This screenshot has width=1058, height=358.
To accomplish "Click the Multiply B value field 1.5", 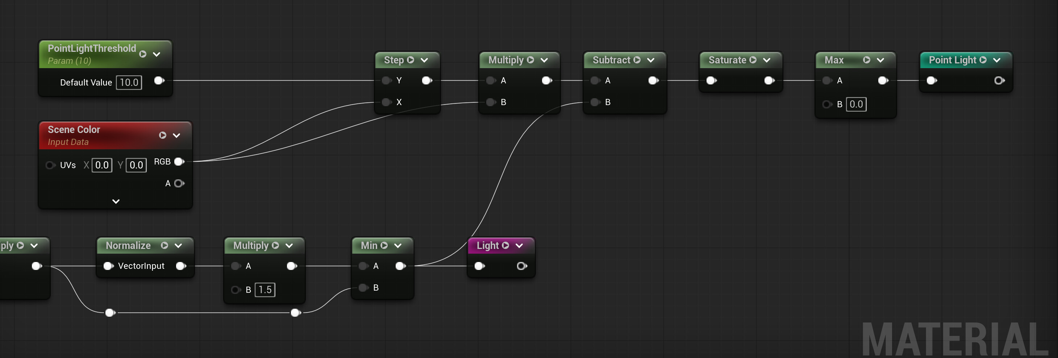I will (265, 290).
